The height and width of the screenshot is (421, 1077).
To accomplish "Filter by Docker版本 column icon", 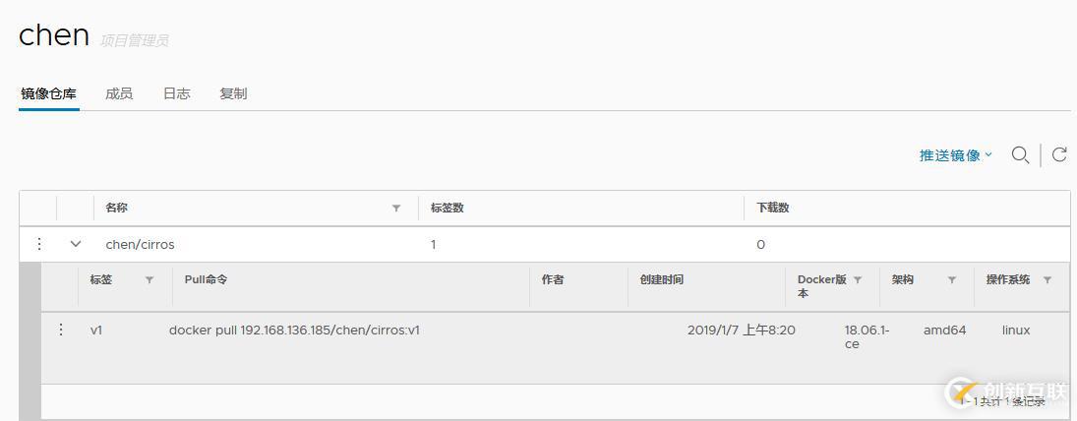I will coord(858,280).
